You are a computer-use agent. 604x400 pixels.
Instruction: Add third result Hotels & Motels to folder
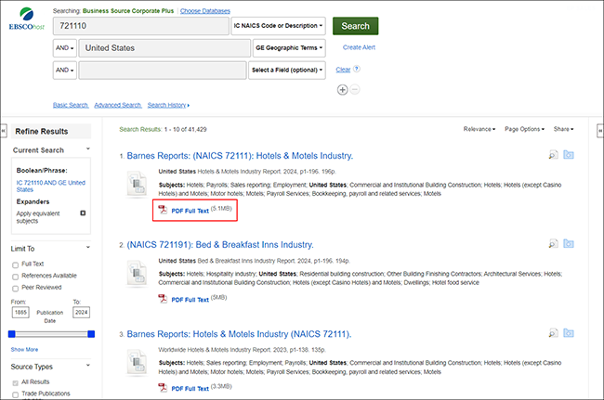point(569,332)
